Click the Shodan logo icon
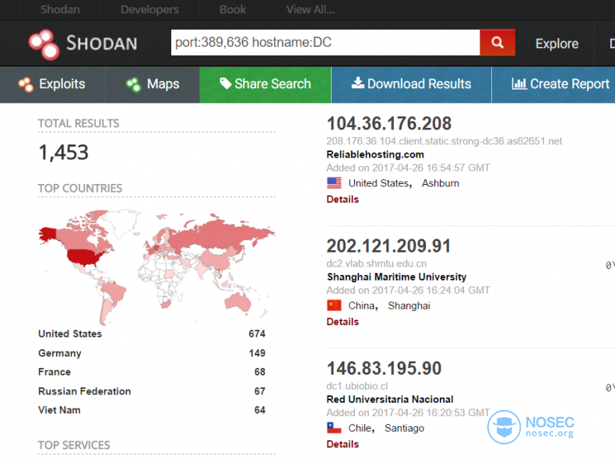The height and width of the screenshot is (463, 615). [44, 44]
